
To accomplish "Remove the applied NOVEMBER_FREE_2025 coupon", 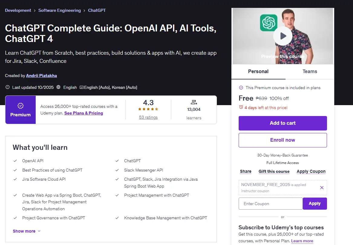I will (322, 188).
